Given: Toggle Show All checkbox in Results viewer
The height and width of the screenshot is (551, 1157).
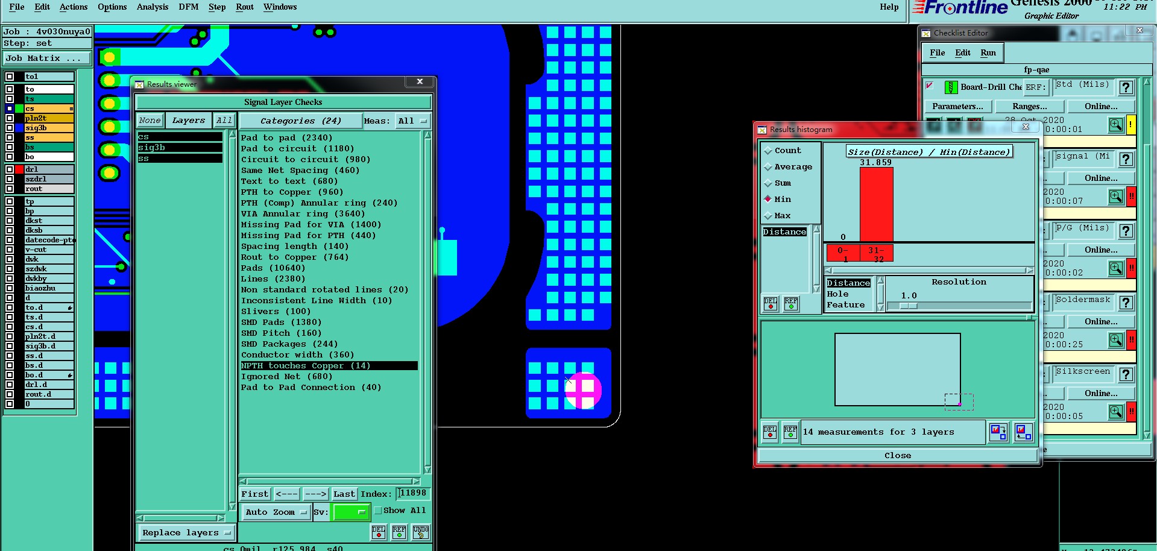Looking at the screenshot, I should point(378,511).
